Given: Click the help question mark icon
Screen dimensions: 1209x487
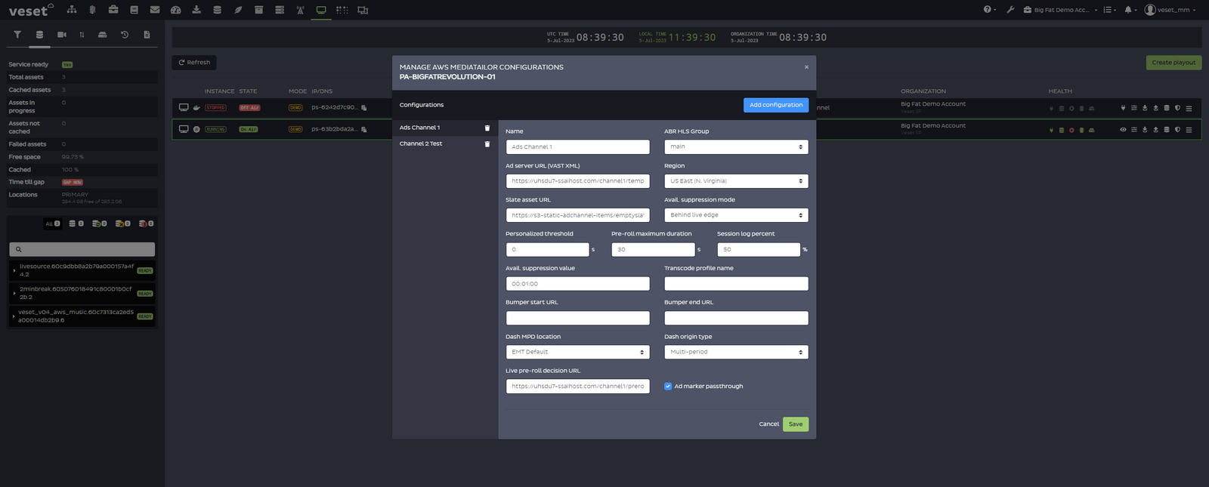Looking at the screenshot, I should click(988, 10).
